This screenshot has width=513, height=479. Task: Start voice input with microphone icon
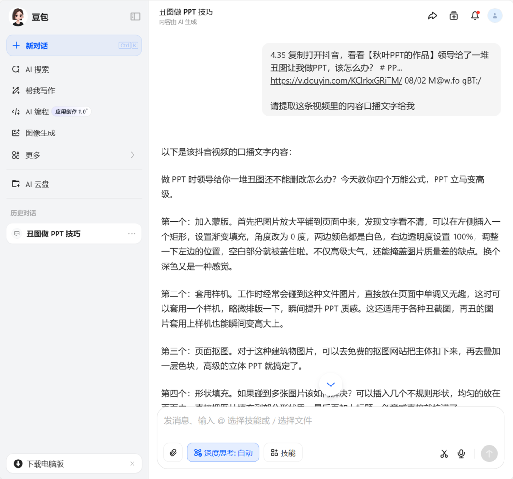click(x=461, y=453)
